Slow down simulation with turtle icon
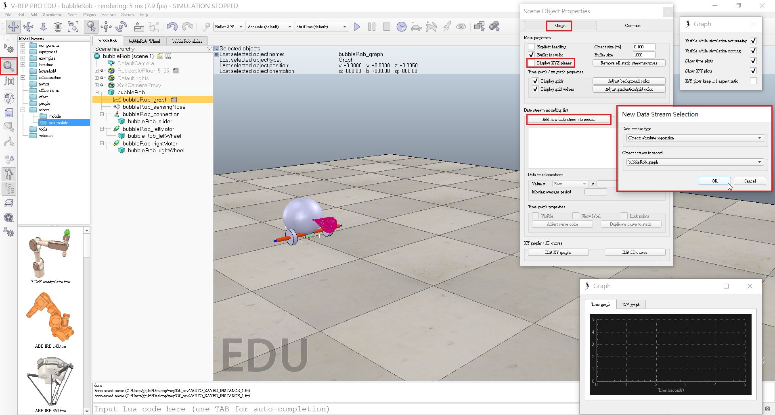 tap(417, 27)
